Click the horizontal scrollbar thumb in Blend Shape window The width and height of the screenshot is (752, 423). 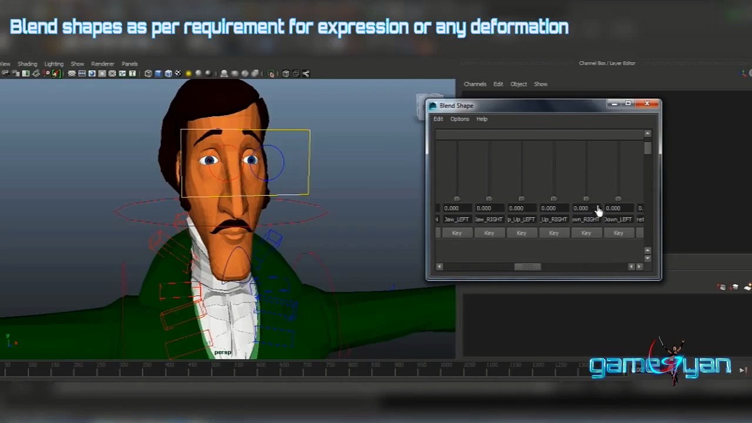click(528, 267)
